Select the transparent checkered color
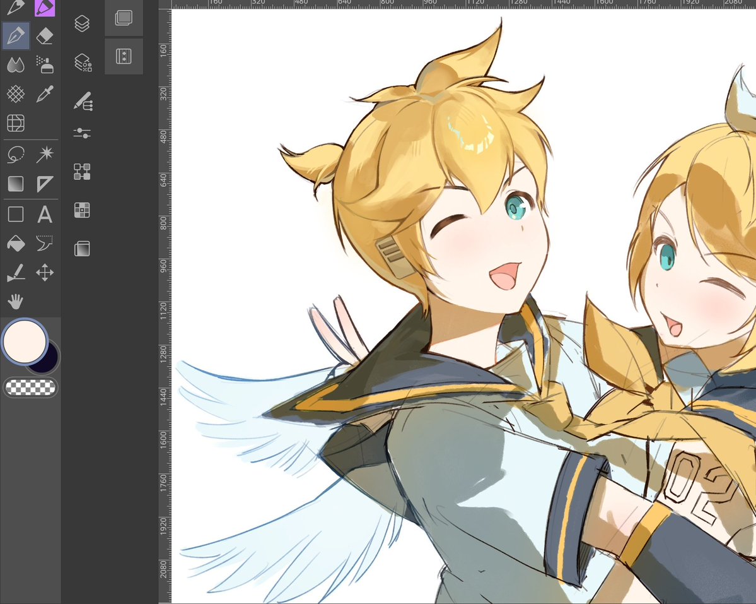This screenshot has height=604, width=756. click(x=30, y=388)
